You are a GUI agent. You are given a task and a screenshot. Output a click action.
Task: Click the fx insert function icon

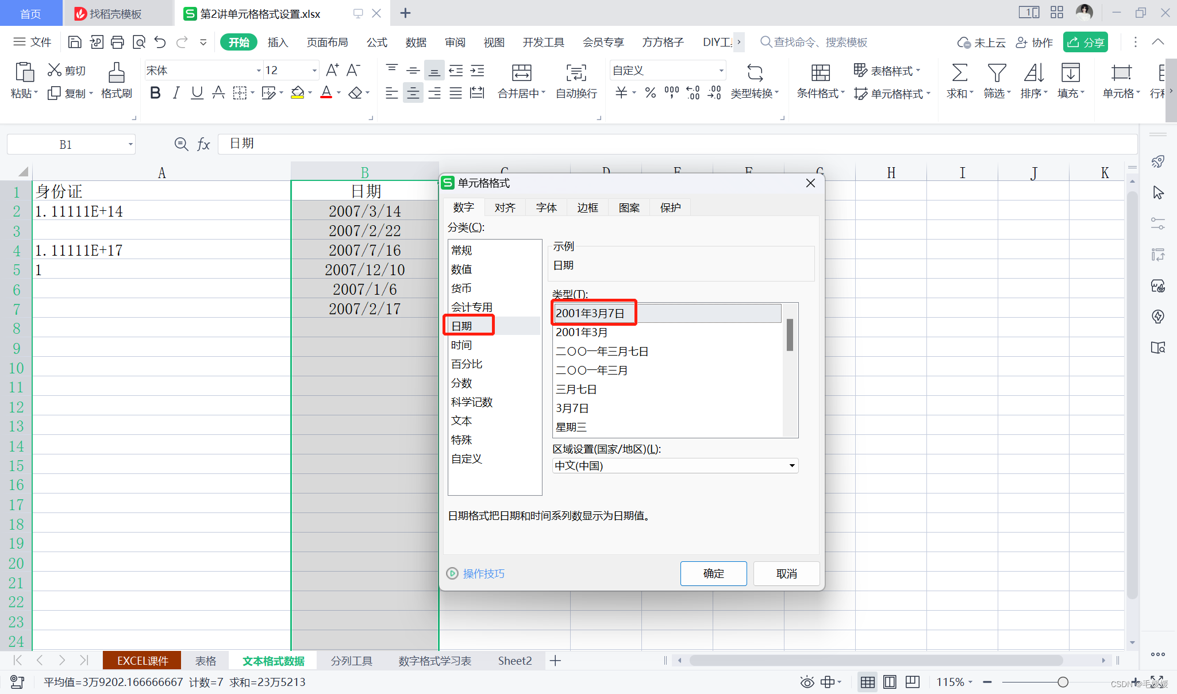pos(203,144)
